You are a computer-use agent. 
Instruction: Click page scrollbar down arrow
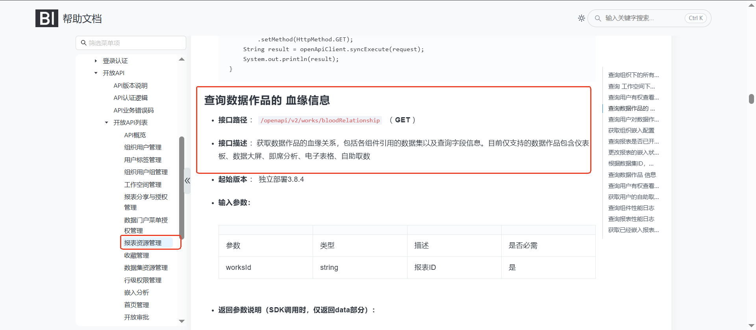pos(751,325)
